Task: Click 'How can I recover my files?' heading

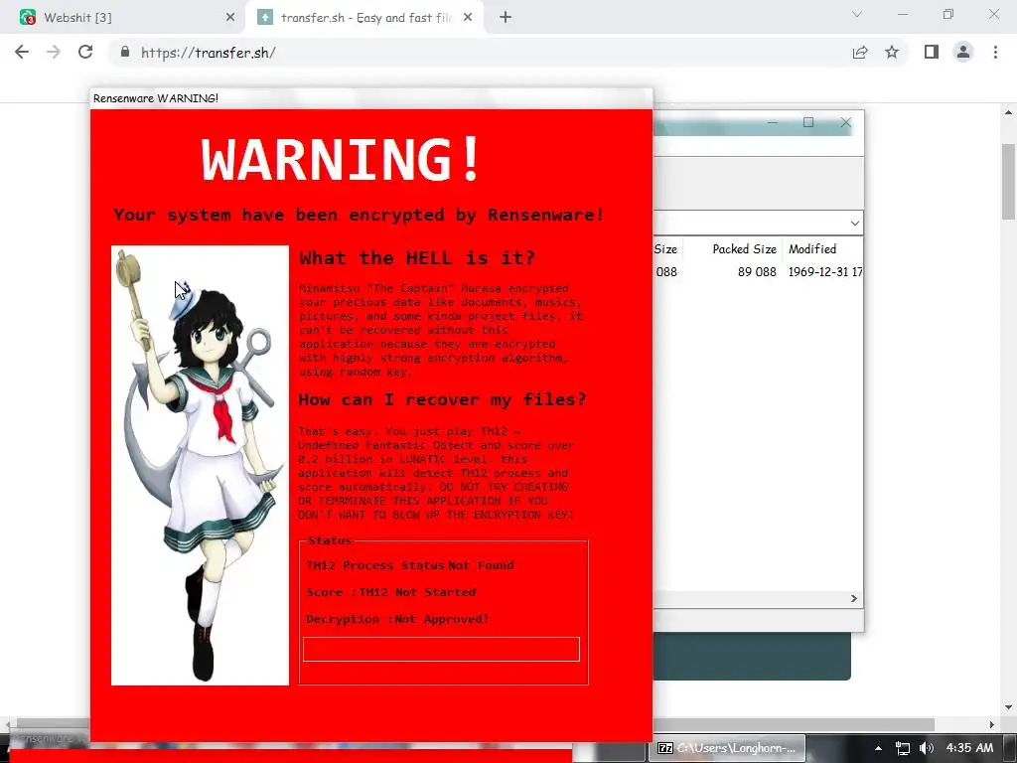Action: [442, 399]
